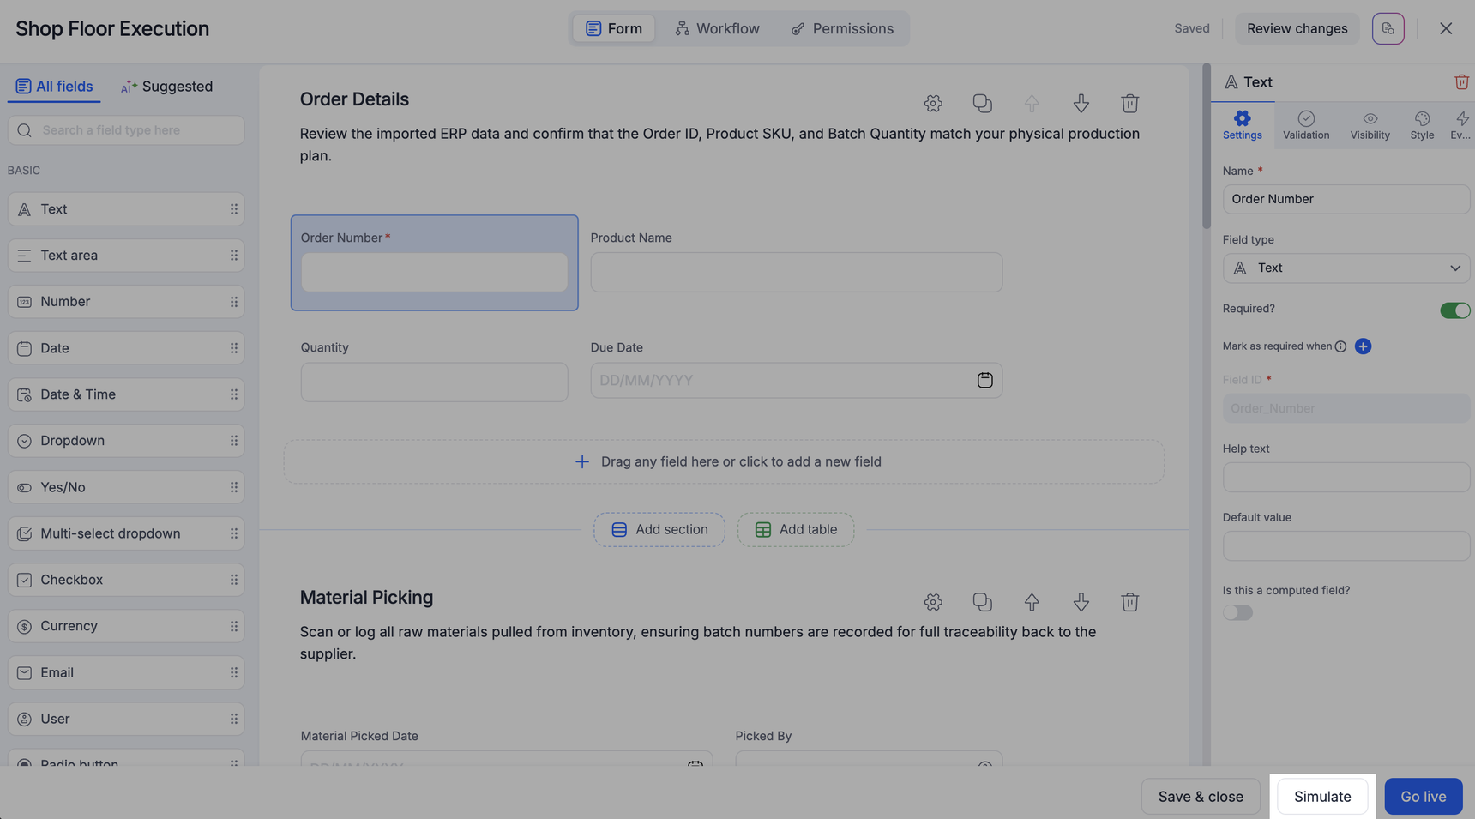Expand the overflow Events tab in the properties panel
1475x819 pixels.
1460,125
